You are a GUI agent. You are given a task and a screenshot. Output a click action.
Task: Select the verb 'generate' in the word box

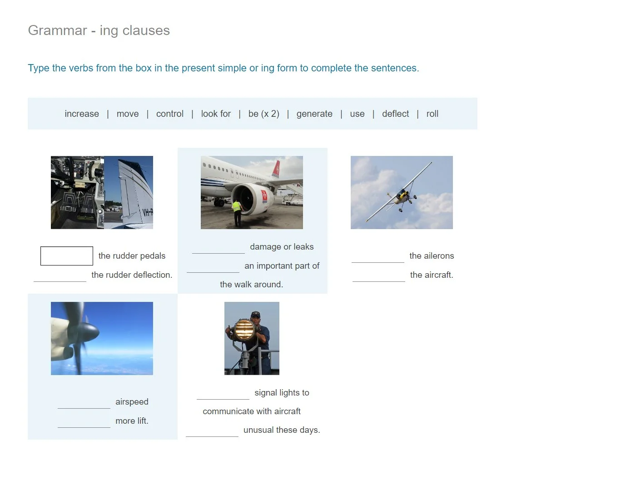(314, 114)
